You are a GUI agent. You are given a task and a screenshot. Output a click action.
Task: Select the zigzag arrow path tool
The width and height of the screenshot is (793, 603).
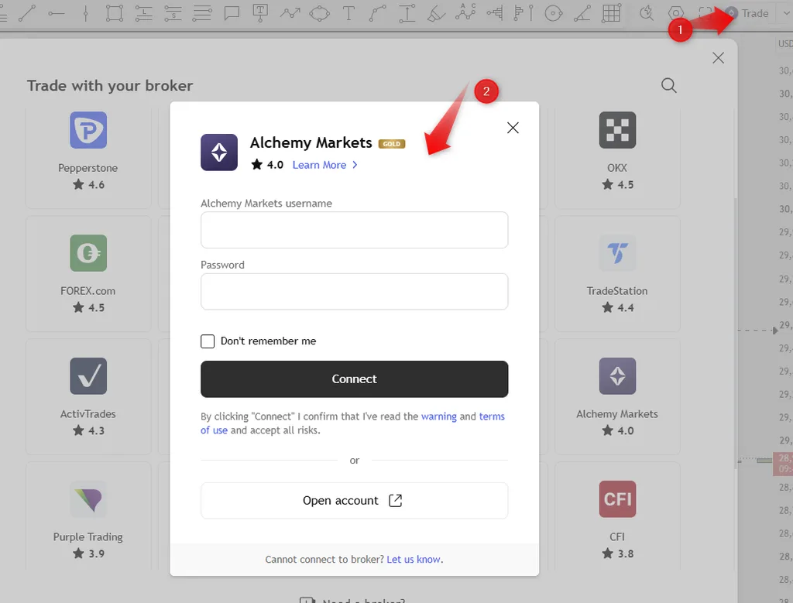click(290, 13)
